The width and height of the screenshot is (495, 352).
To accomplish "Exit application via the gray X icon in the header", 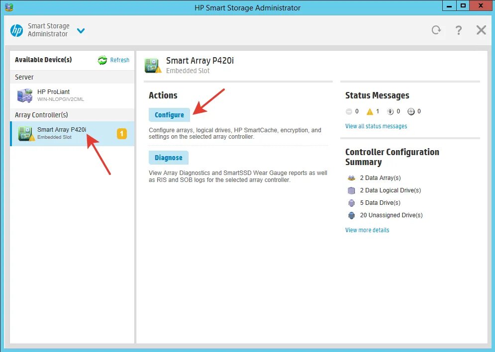I will click(x=481, y=30).
